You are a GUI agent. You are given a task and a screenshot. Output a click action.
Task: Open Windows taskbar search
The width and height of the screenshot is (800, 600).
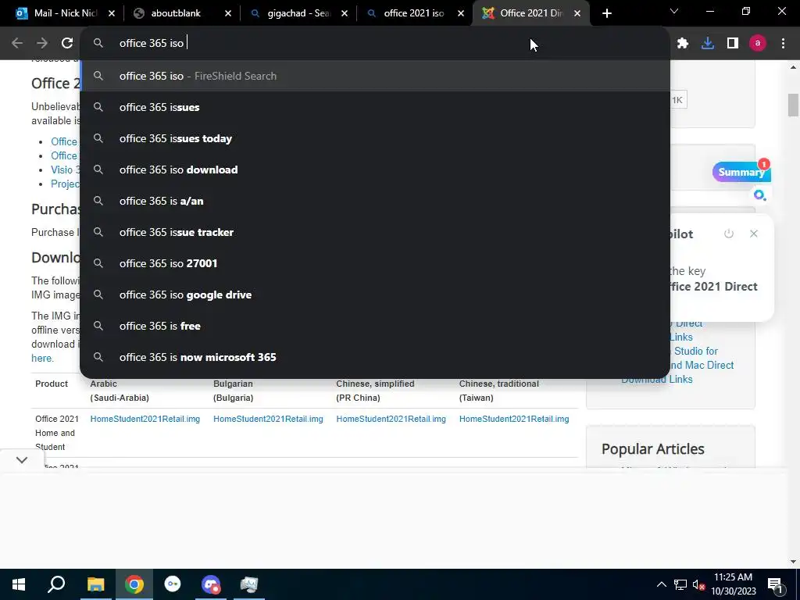point(56,584)
